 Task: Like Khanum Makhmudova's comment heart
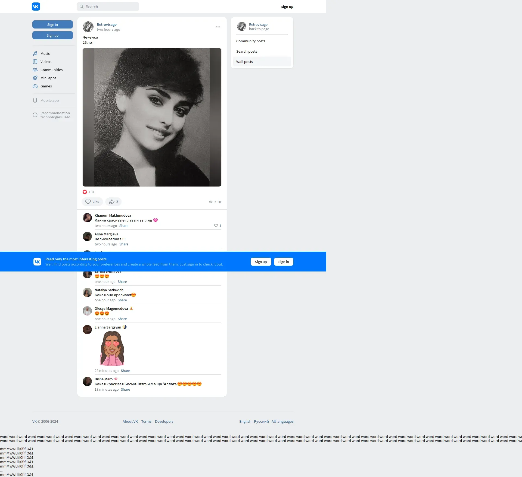216,226
